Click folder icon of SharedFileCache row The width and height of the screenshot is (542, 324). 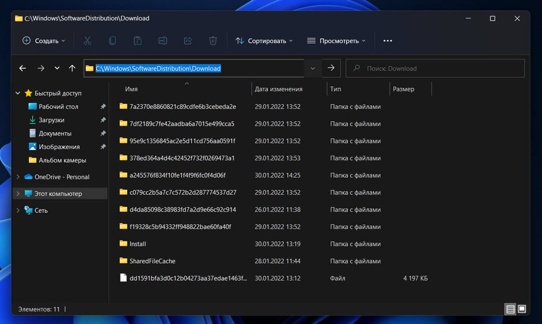pos(123,261)
